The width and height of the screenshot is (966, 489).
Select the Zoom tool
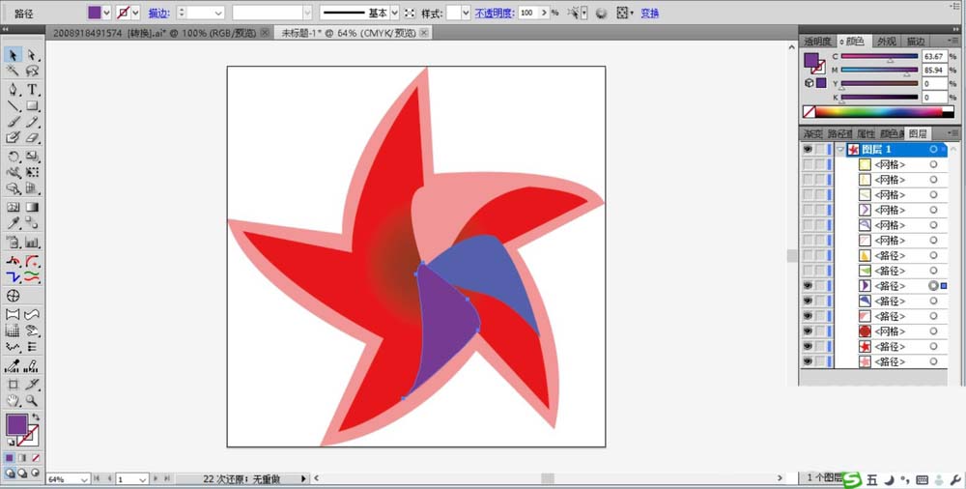point(32,401)
